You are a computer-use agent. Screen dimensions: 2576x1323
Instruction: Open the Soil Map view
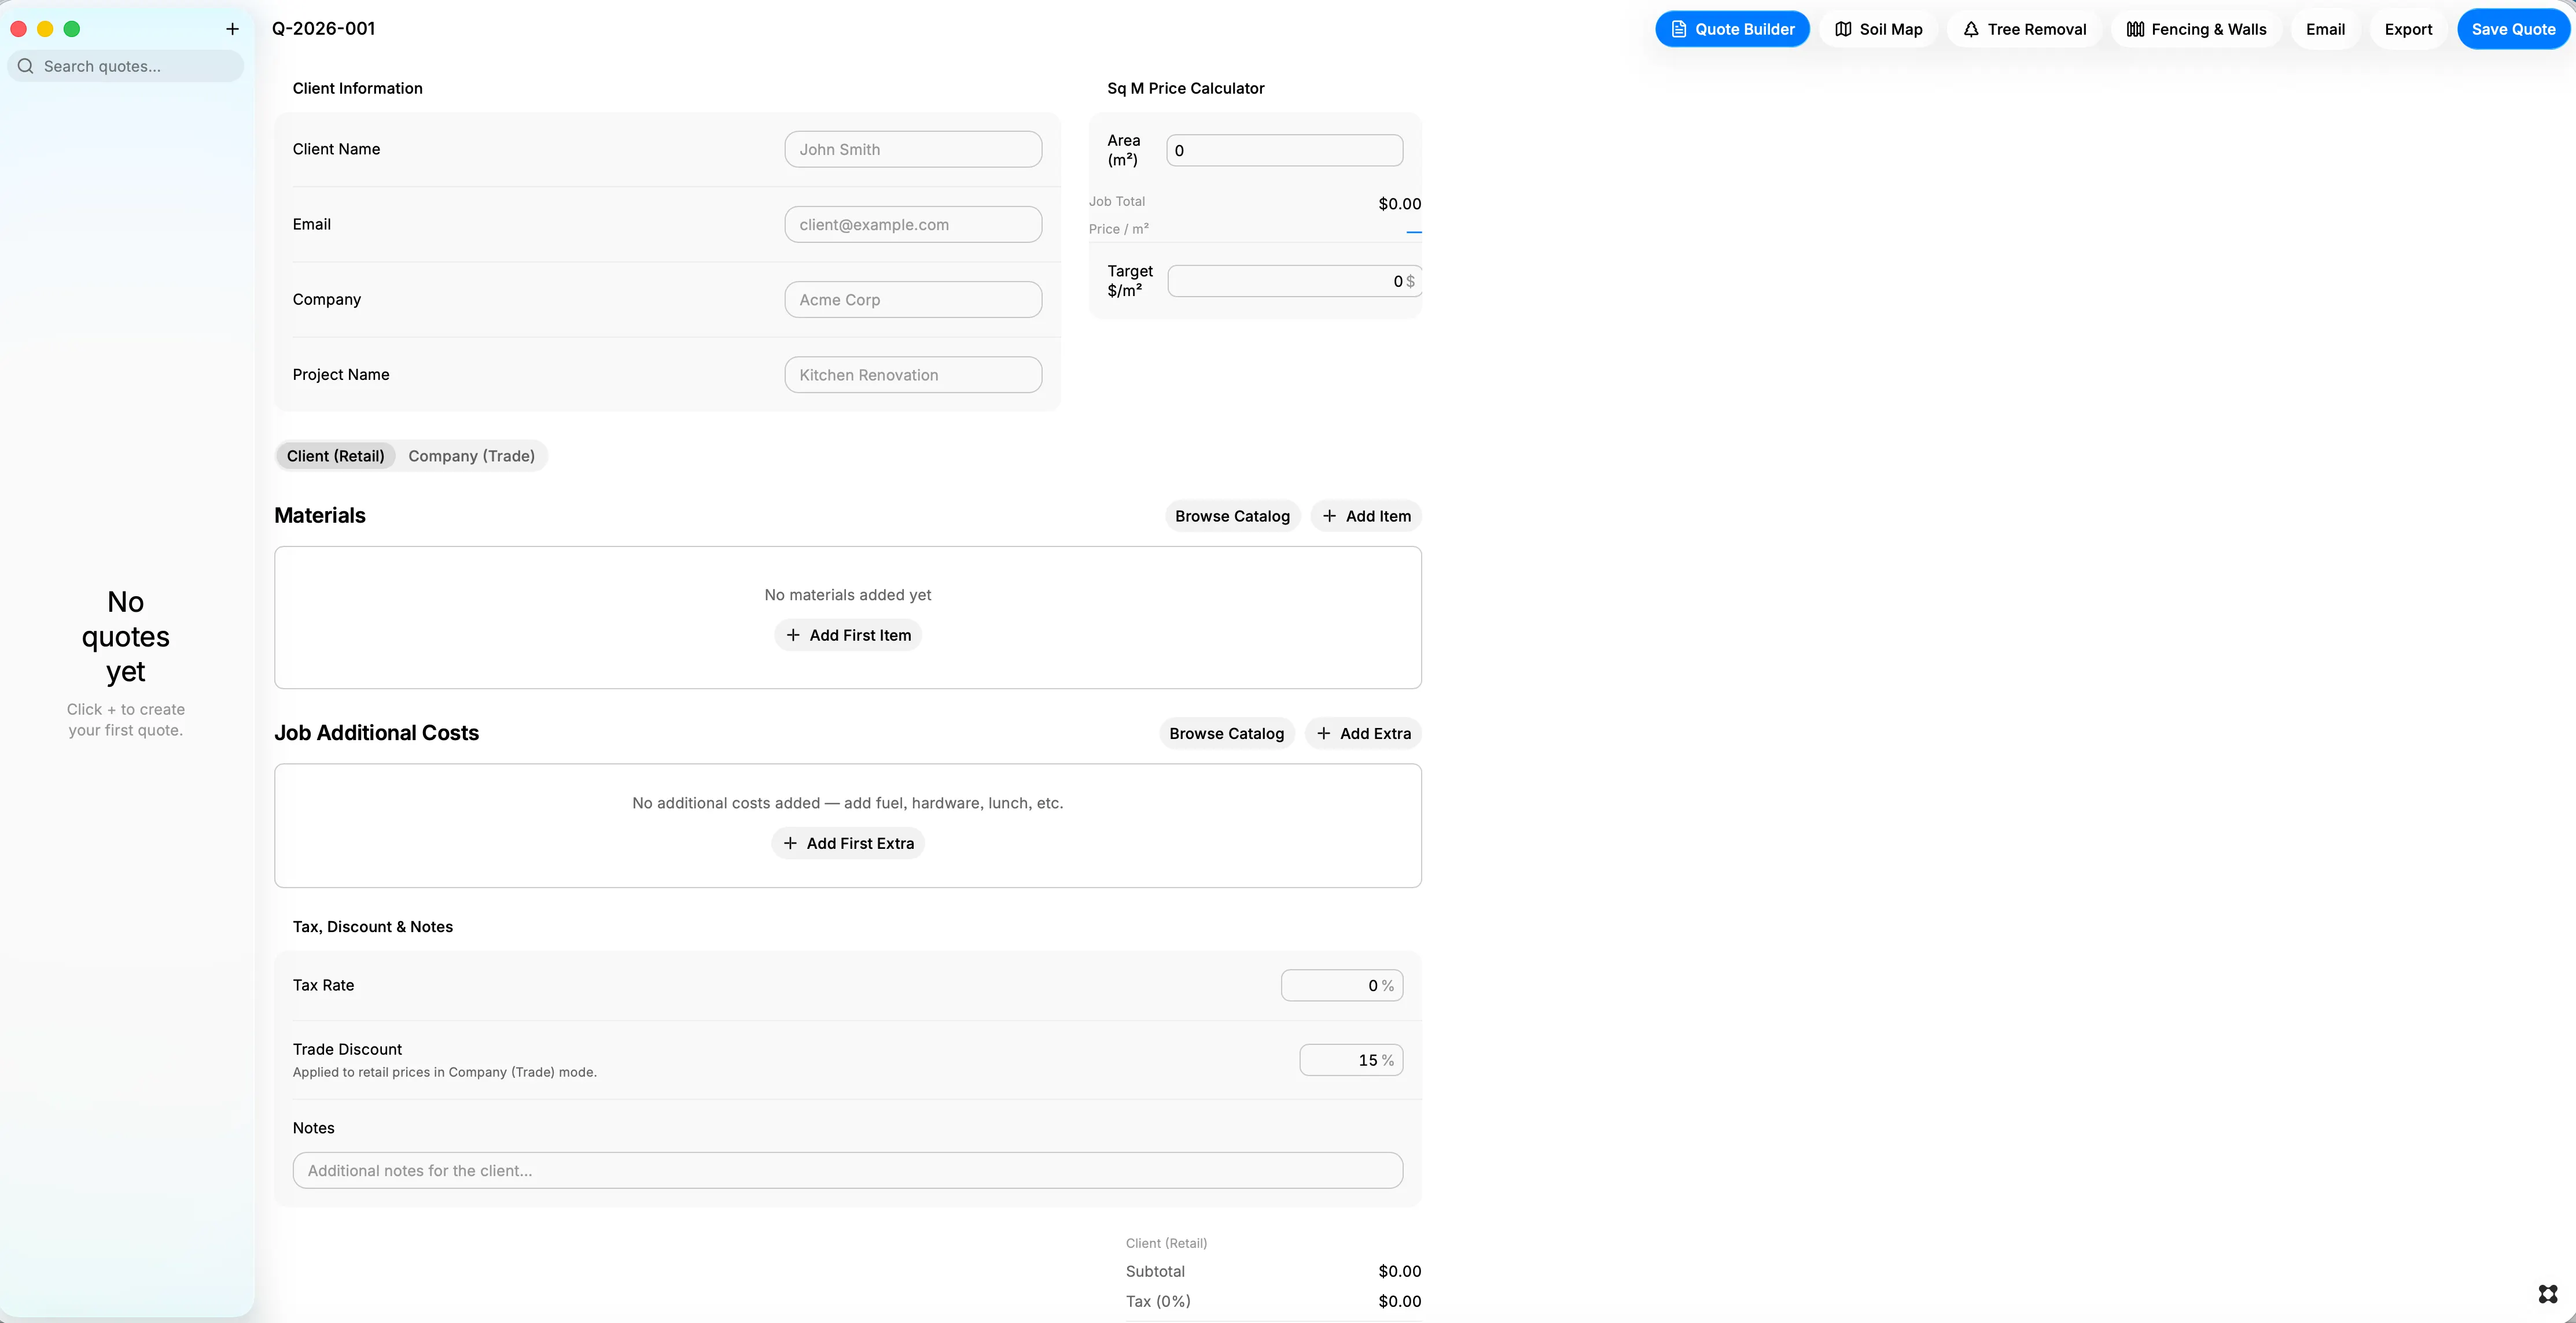(x=1879, y=29)
